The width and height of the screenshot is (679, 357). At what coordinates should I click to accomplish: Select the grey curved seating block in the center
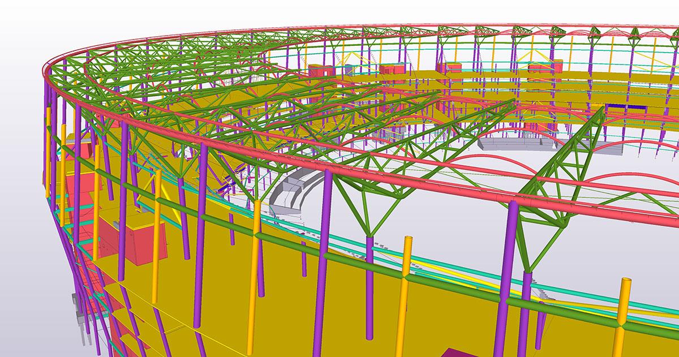pos(294,188)
